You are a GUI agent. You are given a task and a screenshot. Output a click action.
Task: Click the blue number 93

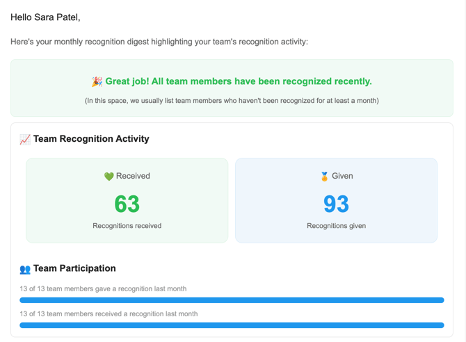pos(336,204)
